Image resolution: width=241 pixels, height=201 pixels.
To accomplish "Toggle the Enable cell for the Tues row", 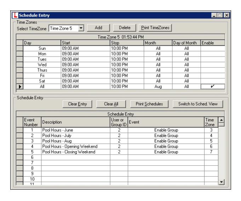I will coord(213,59).
